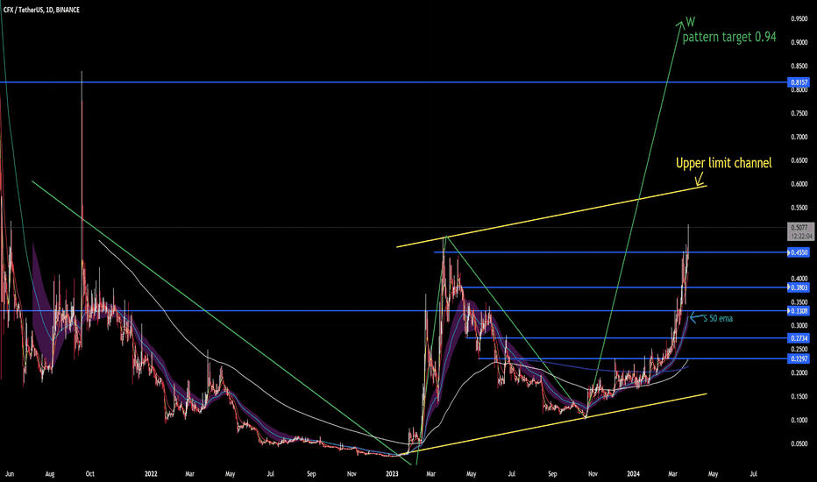Click the 'pattern target 0.94' annotation

pyautogui.click(x=729, y=37)
